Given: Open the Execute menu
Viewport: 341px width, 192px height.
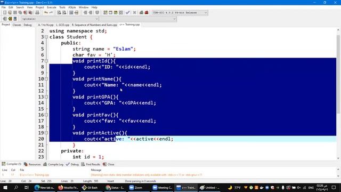Looking at the screenshot, I should point(52,7).
